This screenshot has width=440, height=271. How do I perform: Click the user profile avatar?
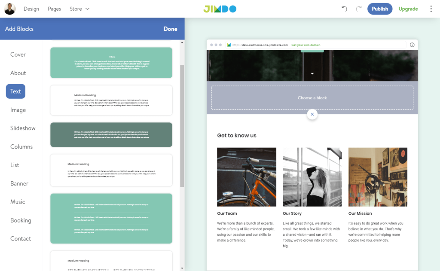click(x=9, y=9)
